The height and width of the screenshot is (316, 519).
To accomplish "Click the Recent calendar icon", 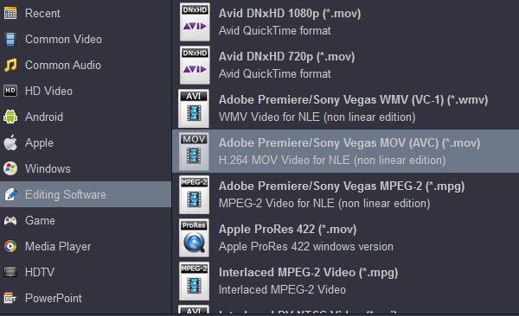I will [x=10, y=14].
